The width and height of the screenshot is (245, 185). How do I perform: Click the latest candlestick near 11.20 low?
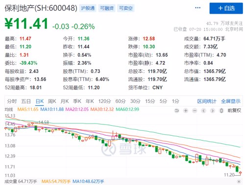240,173
